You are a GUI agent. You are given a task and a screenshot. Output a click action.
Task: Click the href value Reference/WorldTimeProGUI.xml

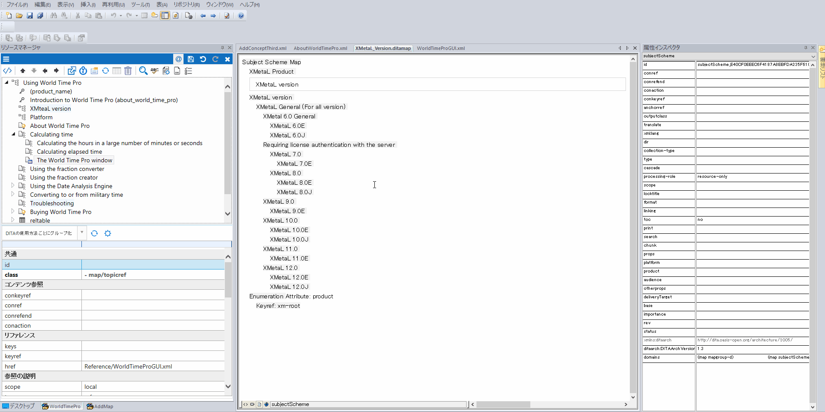(x=128, y=366)
